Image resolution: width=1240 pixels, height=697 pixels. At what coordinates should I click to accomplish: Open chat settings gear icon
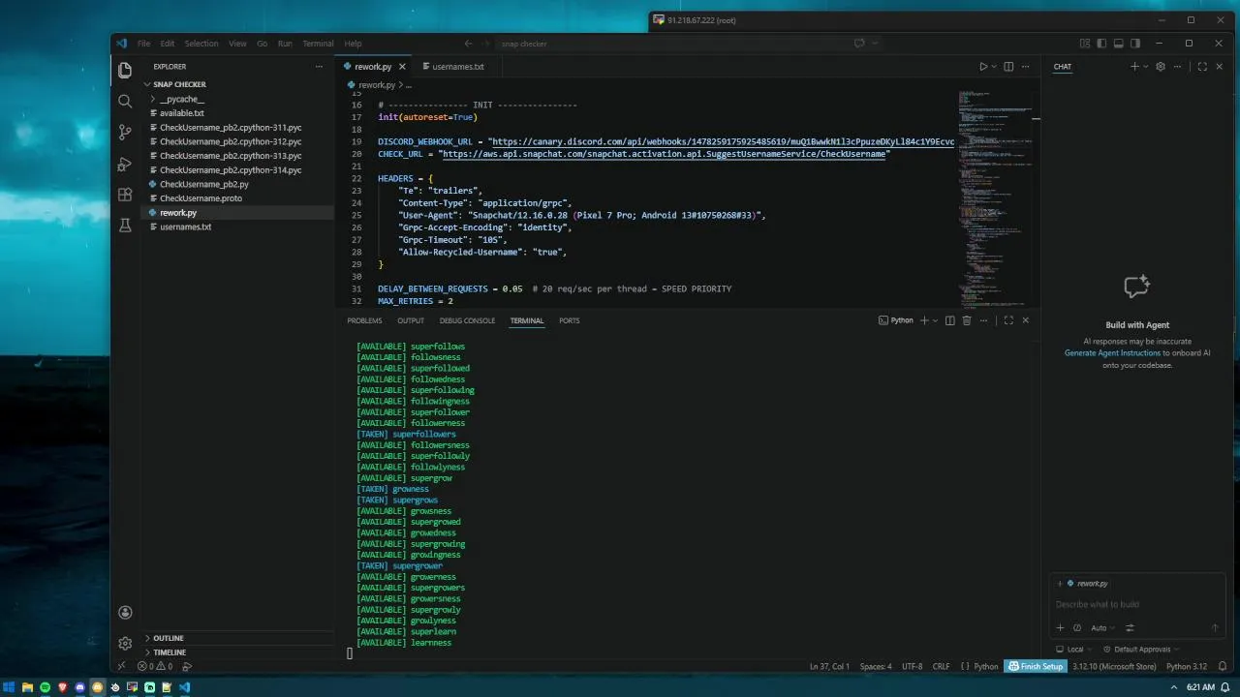click(1161, 67)
